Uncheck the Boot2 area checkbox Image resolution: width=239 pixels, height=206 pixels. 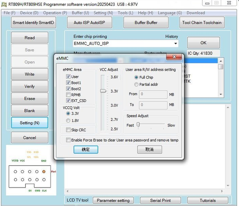point(68,88)
